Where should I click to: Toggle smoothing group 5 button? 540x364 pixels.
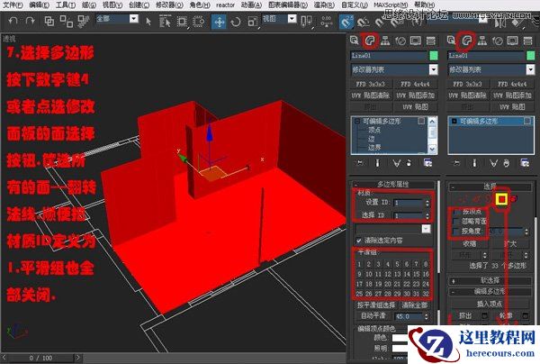pos(397,264)
